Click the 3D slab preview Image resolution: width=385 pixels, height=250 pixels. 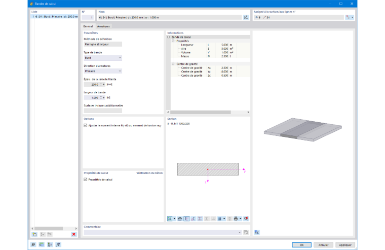pos(303,129)
